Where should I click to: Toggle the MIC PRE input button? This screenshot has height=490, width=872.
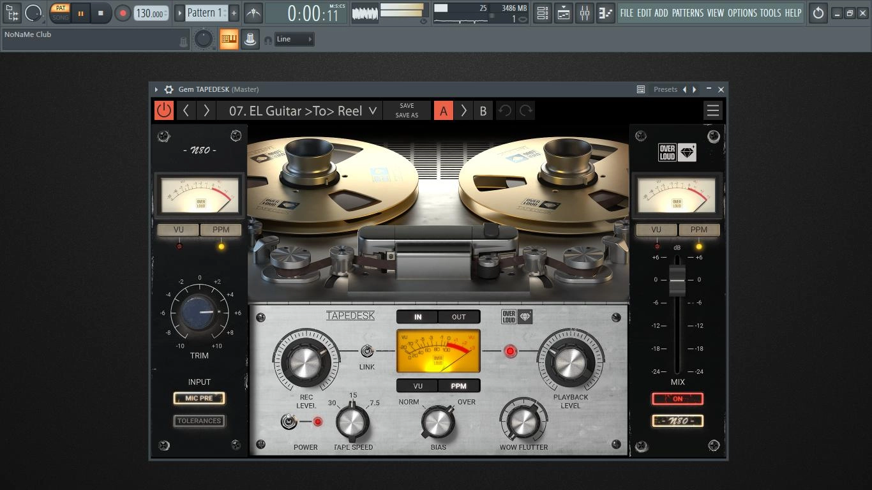(199, 398)
